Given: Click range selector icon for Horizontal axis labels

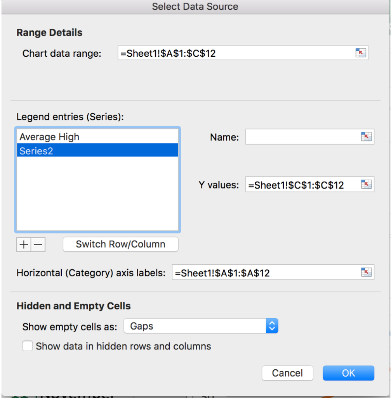Looking at the screenshot, I should 366,272.
